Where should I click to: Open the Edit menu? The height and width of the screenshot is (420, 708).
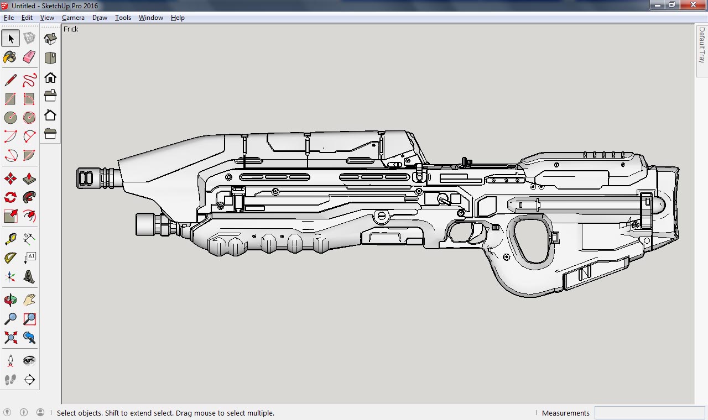point(27,18)
